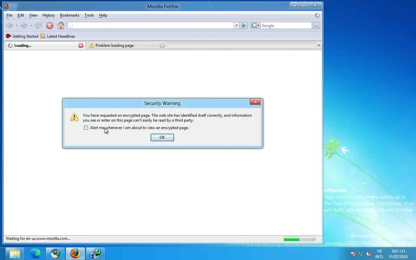Viewport: 416px width, 260px height.
Task: Go to the Home page icon
Action: pos(61,25)
